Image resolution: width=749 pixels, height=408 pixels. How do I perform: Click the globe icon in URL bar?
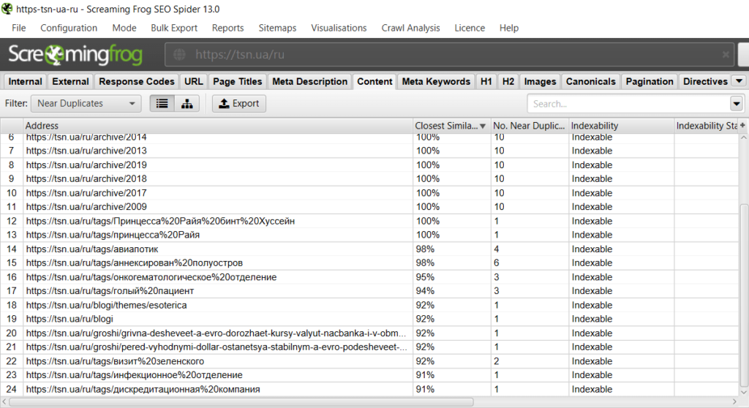[180, 54]
